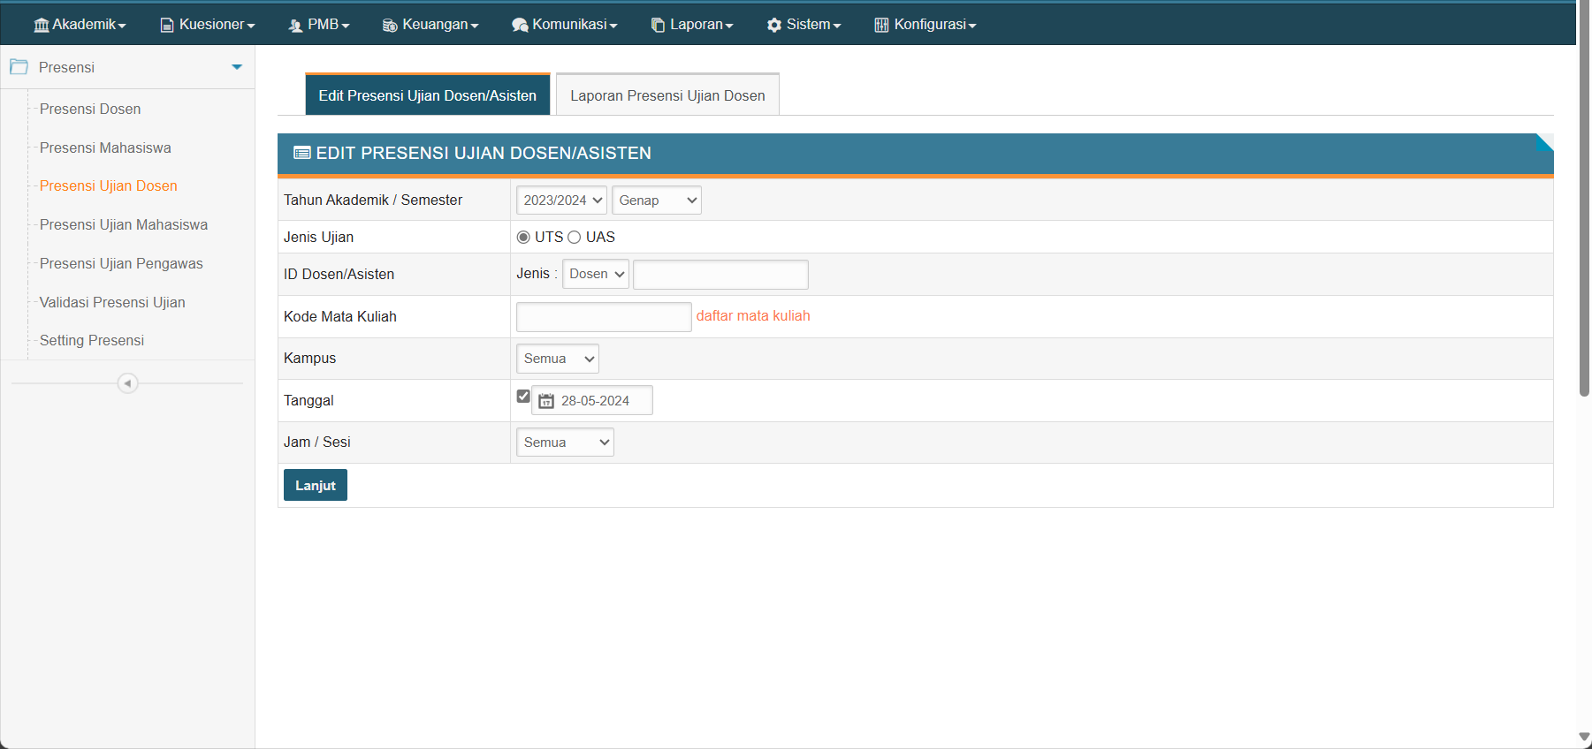
Task: Select the UTS radio button
Action: coord(523,237)
